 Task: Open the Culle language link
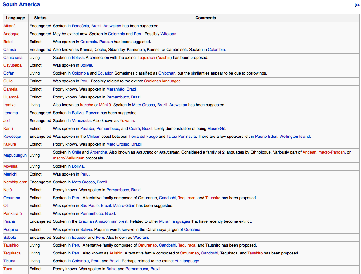(8, 81)
